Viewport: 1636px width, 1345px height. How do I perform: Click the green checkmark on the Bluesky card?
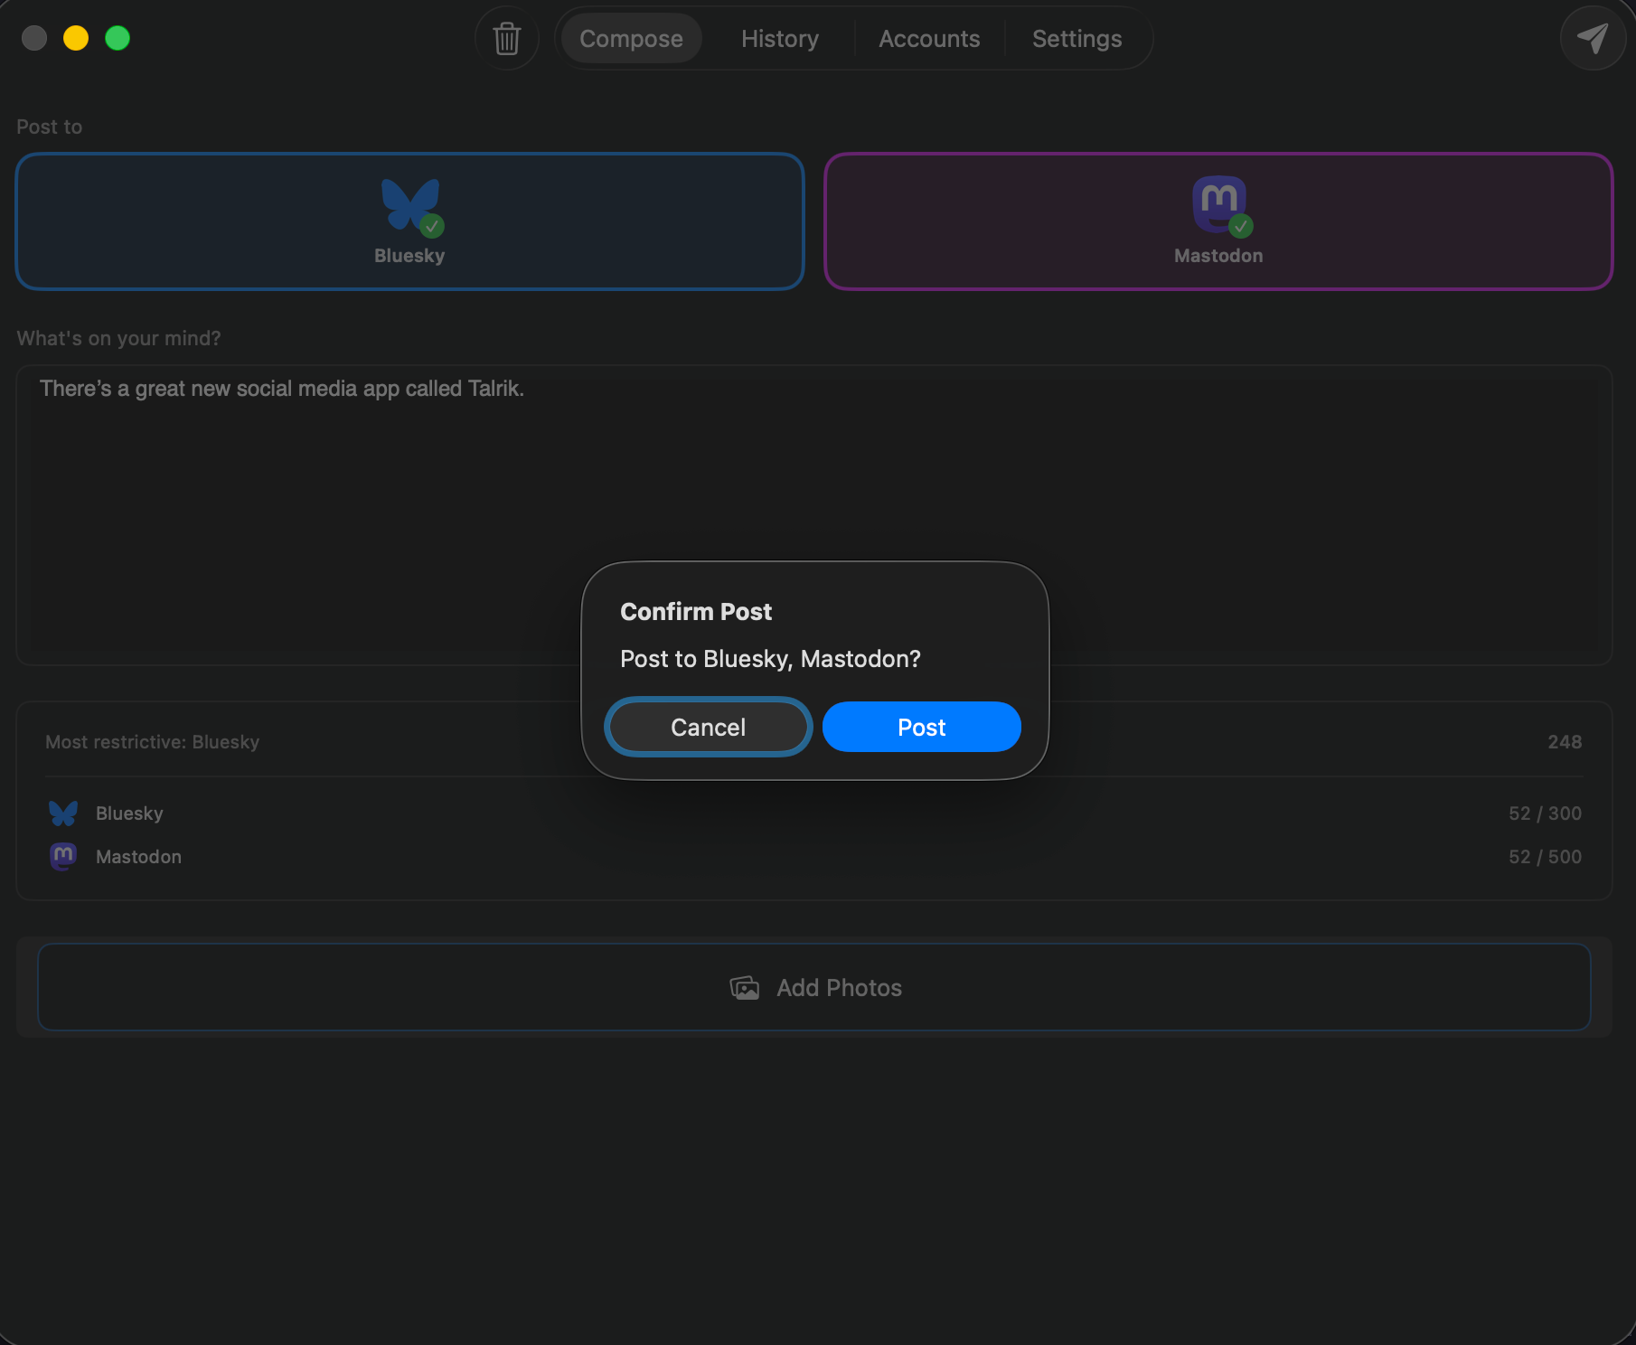(x=431, y=227)
